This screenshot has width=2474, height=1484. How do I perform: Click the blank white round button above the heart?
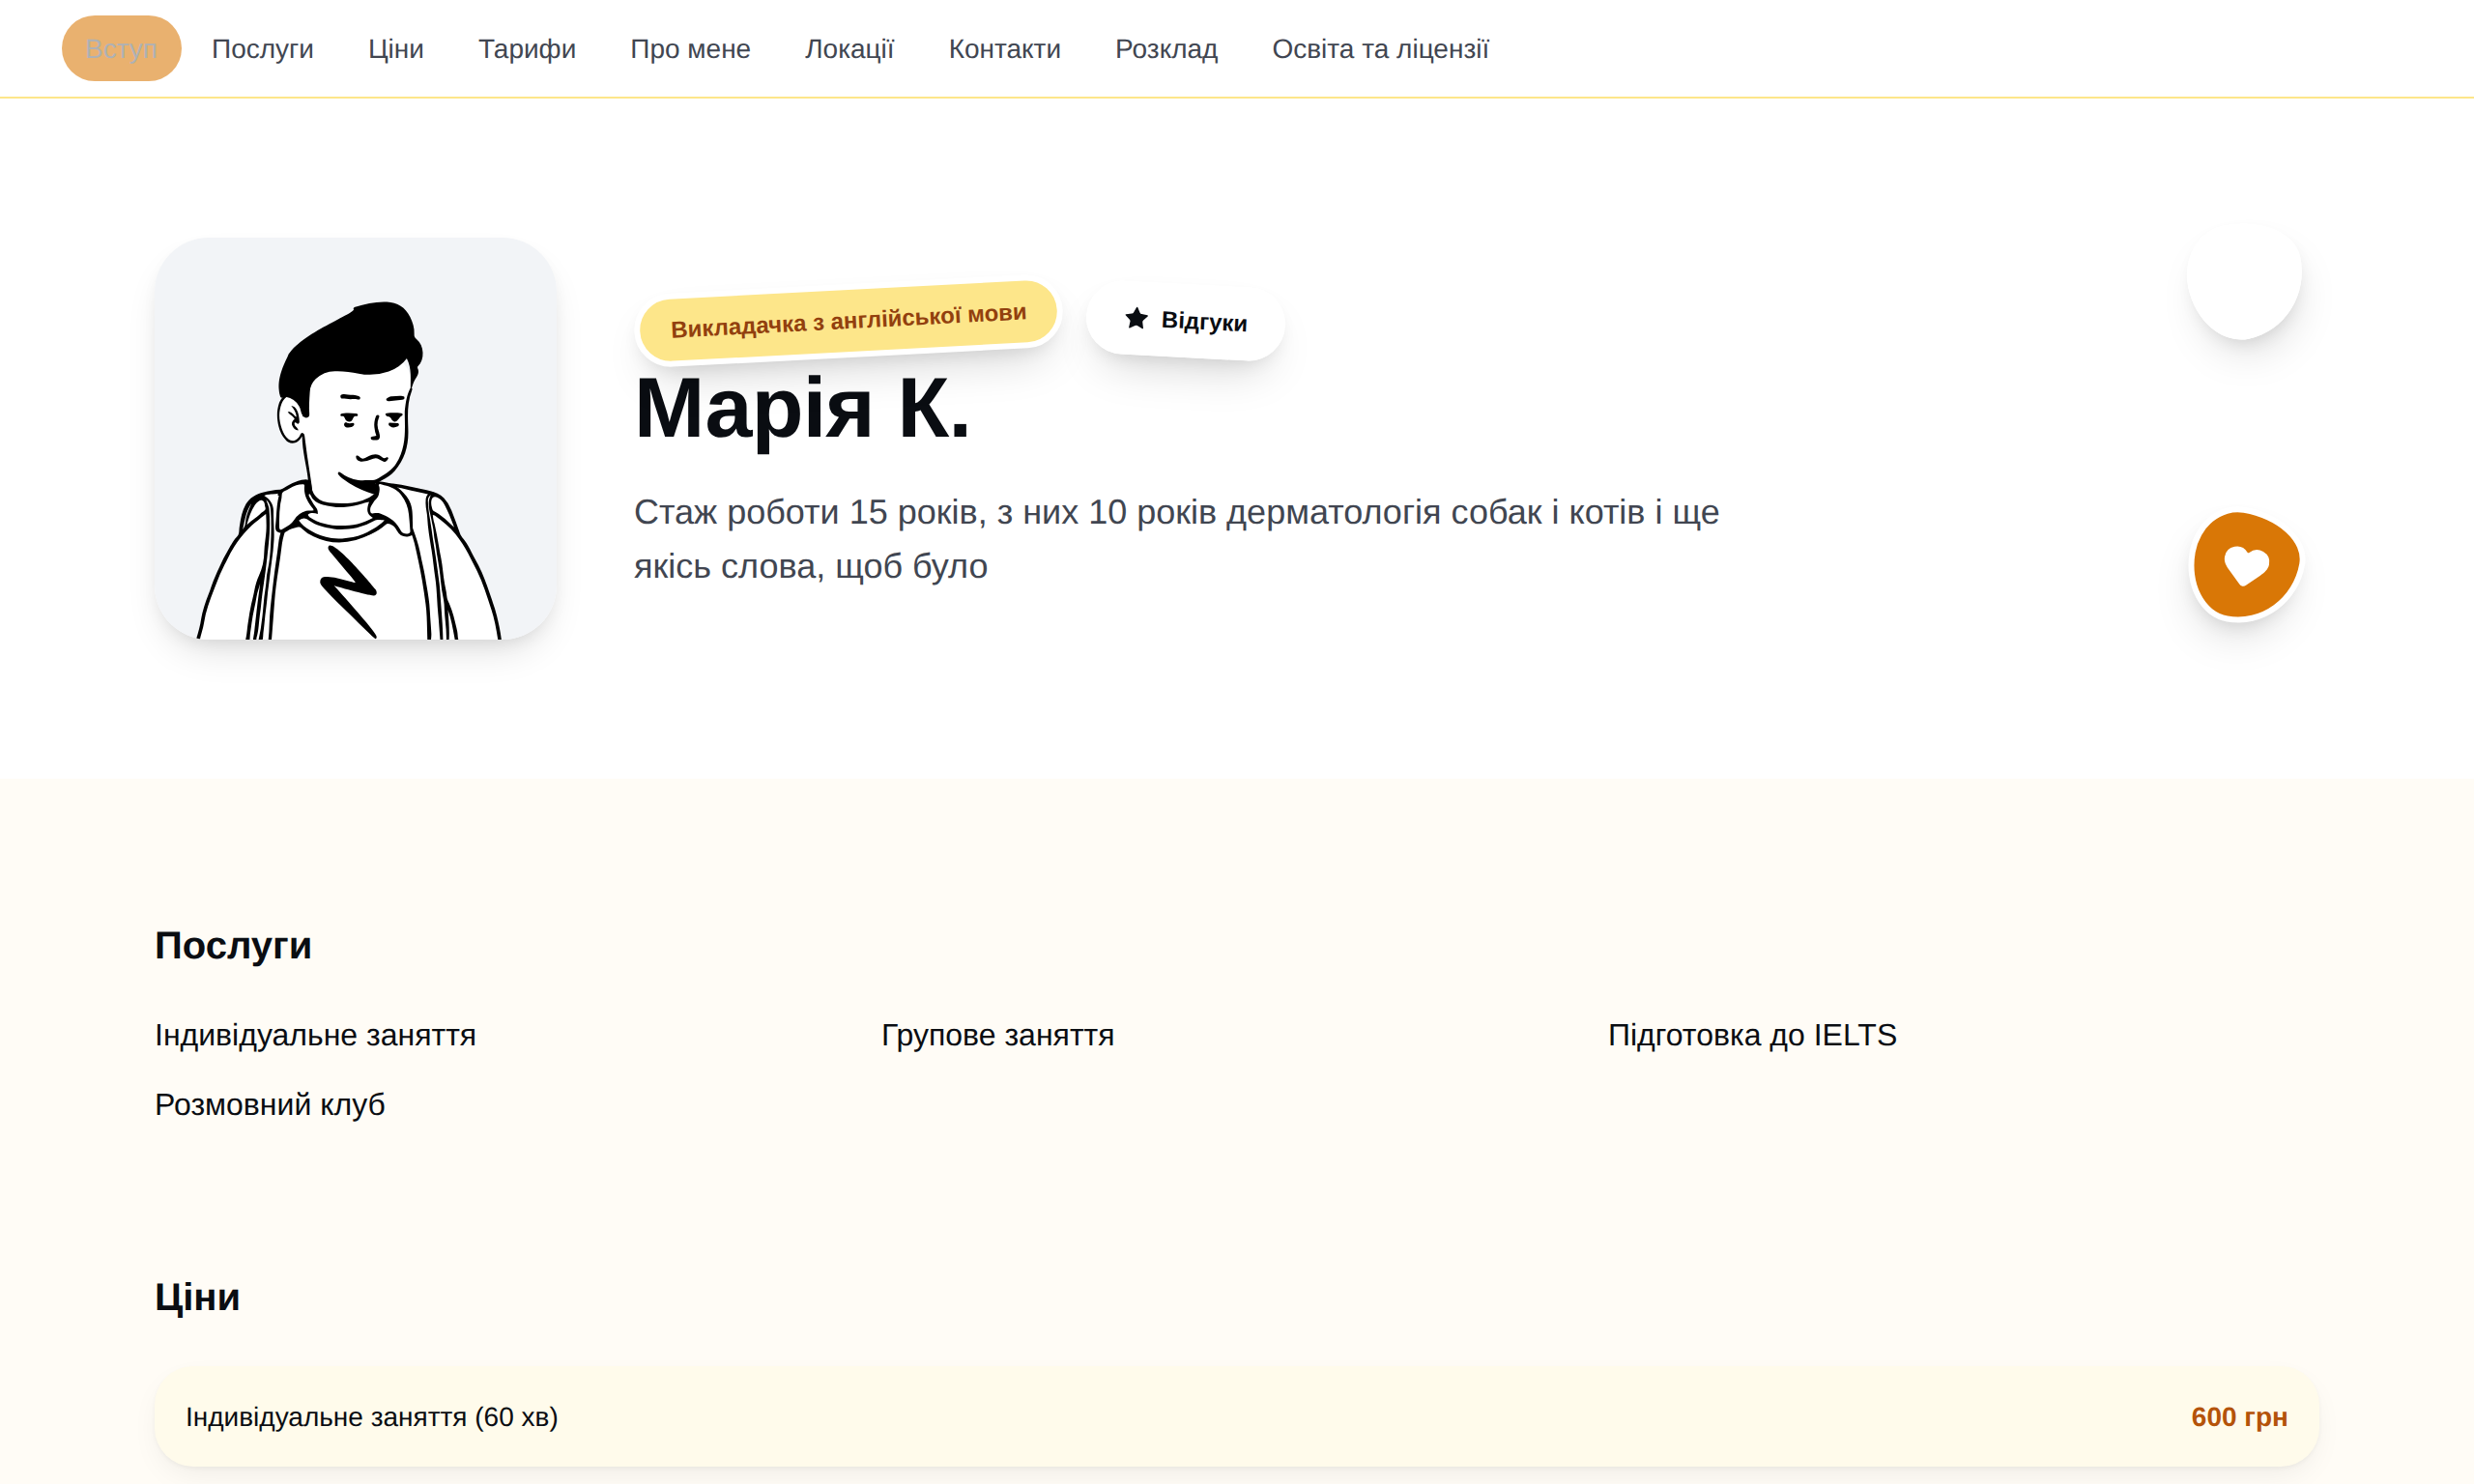click(2244, 282)
